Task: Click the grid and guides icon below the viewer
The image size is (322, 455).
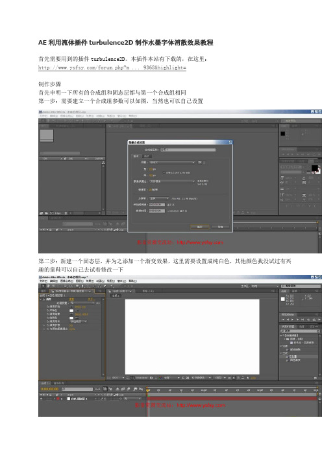Action: click(127, 378)
